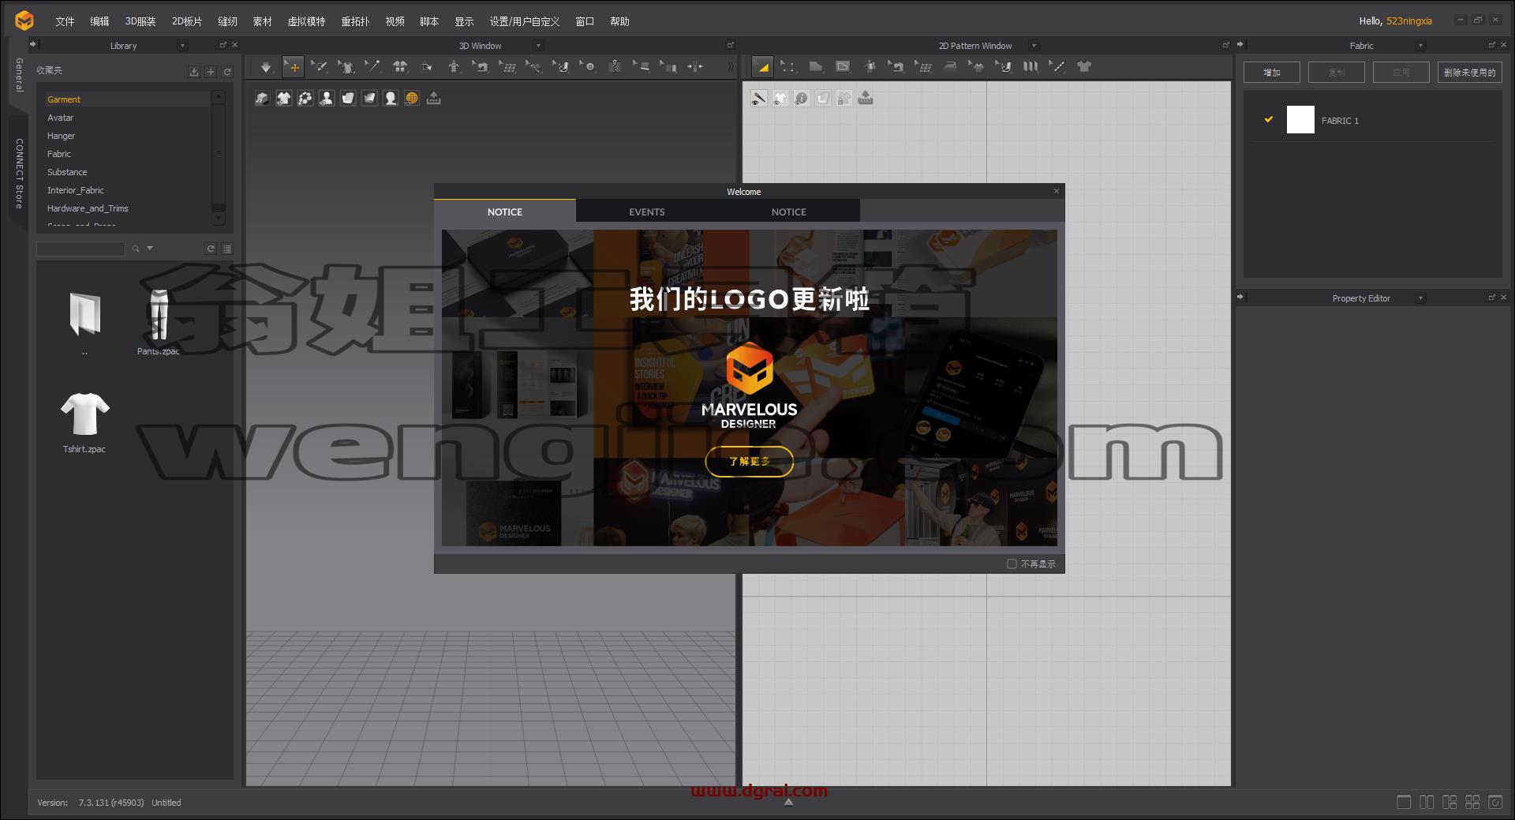Select the steam iron tool in 2D toolbar
The height and width of the screenshot is (820, 1515).
950,67
